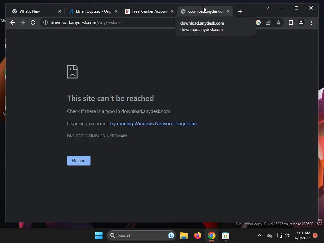Viewport: 324px width, 243px height.
Task: Open a new tab with plus button
Action: click(240, 11)
